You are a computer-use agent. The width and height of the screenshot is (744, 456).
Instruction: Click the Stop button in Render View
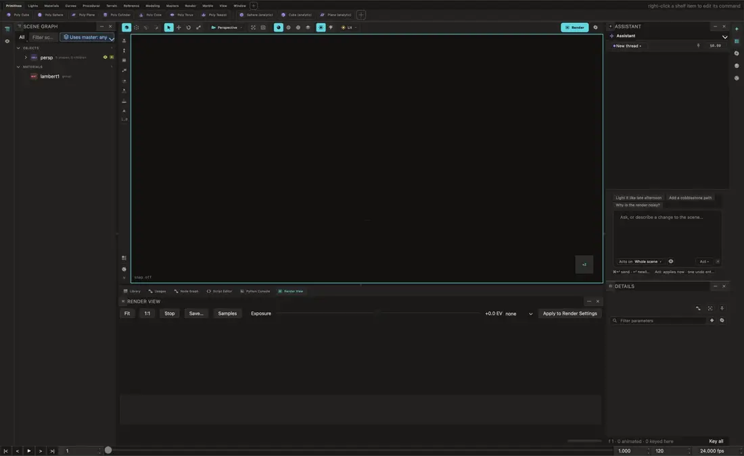(x=169, y=313)
